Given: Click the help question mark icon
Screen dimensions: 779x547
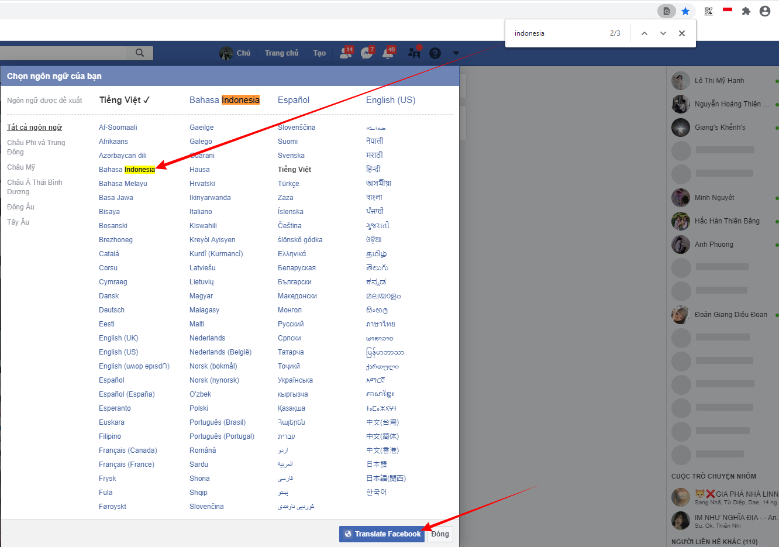Looking at the screenshot, I should coord(435,53).
